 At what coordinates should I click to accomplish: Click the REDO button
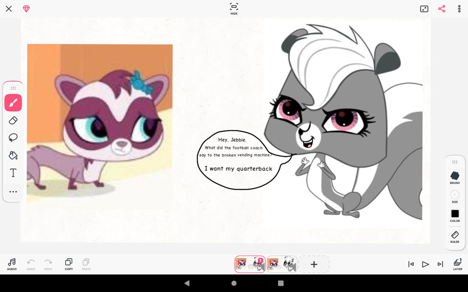(x=48, y=264)
